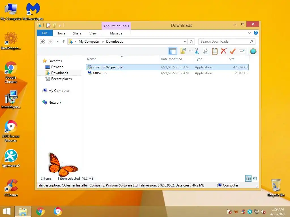Open the Manage tab
Image resolution: width=290 pixels, height=217 pixels.
[116, 33]
